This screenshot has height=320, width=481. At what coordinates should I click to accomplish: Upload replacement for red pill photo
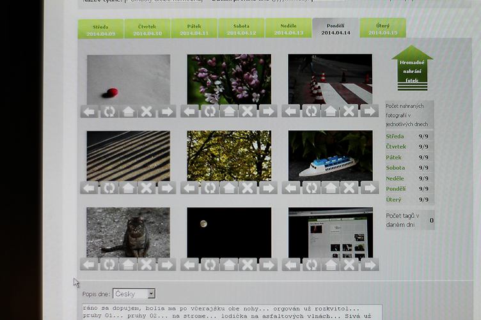point(128,112)
